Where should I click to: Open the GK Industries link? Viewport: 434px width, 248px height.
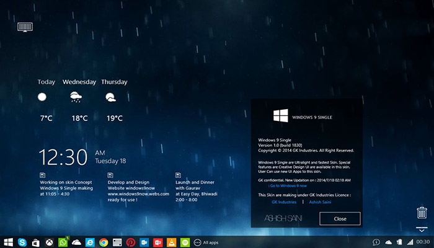284,202
